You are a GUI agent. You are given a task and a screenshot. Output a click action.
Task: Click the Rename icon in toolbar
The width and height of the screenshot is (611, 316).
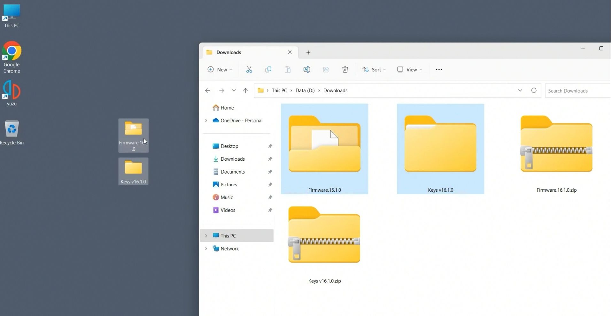click(306, 70)
